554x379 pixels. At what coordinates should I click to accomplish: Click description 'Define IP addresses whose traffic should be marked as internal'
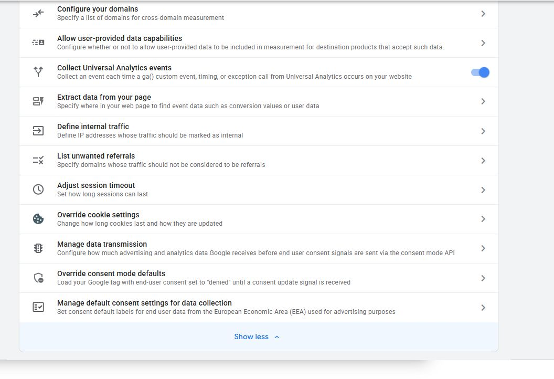click(x=150, y=135)
